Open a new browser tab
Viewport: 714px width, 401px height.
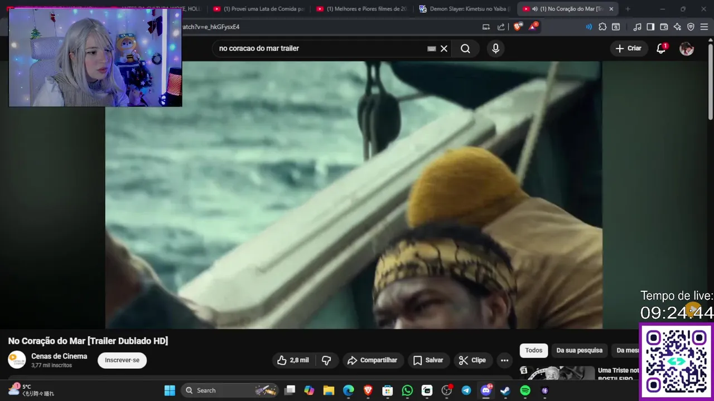pos(628,9)
